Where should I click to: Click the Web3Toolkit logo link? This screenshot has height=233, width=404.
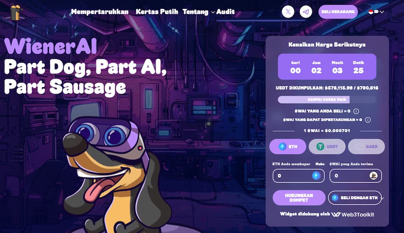click(353, 214)
